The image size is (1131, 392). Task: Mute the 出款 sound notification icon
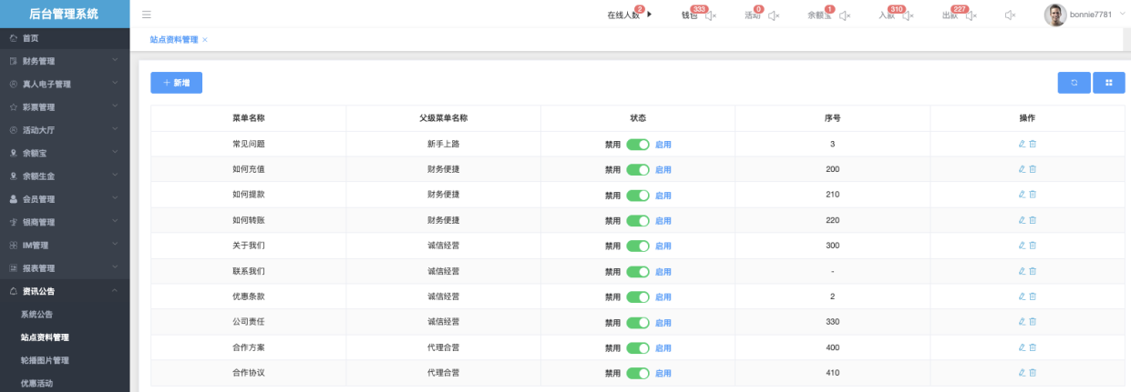point(972,15)
